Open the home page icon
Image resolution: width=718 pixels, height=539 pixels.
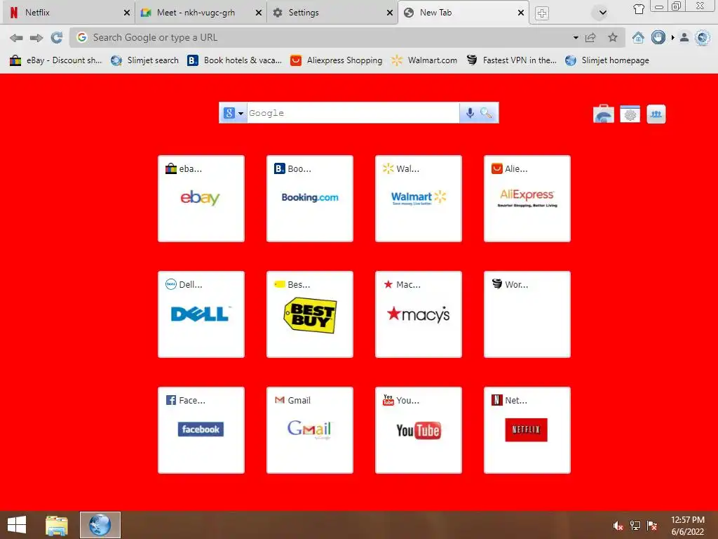pyautogui.click(x=638, y=38)
